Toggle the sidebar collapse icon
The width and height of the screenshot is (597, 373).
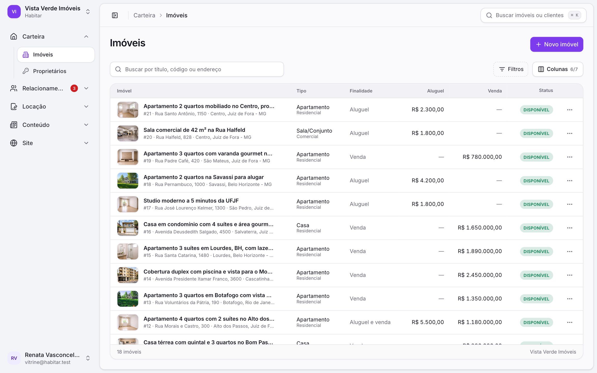pos(115,15)
